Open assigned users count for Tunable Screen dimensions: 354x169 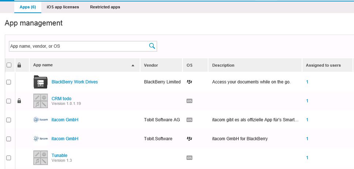307,158
